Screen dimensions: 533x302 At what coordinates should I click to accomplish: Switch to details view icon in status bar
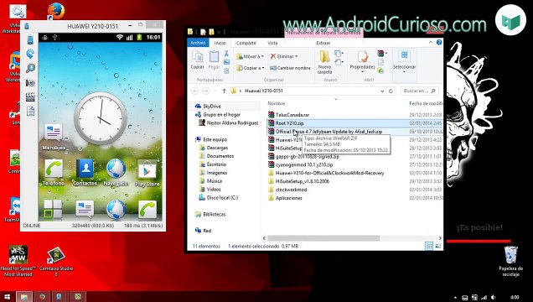[x=429, y=246]
